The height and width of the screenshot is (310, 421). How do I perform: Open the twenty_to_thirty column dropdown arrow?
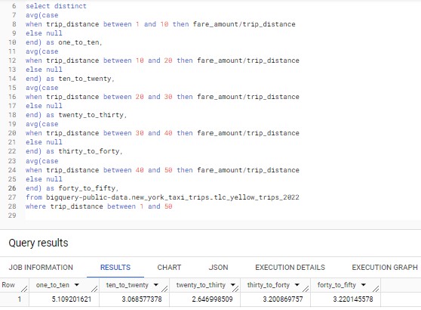pyautogui.click(x=233, y=285)
